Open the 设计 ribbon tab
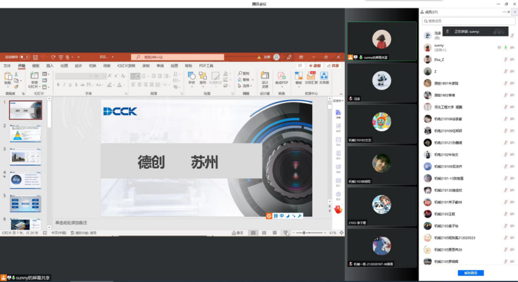The image size is (518, 282). pyautogui.click(x=78, y=66)
